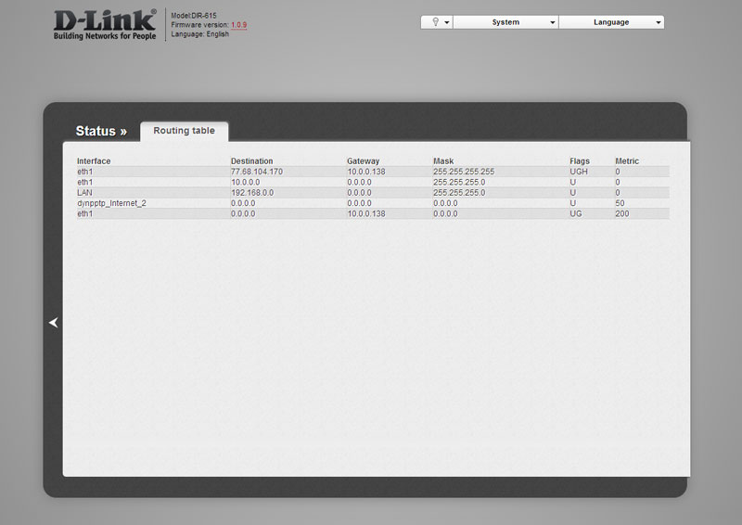Click firmware version 1.0.9 link

tap(239, 25)
